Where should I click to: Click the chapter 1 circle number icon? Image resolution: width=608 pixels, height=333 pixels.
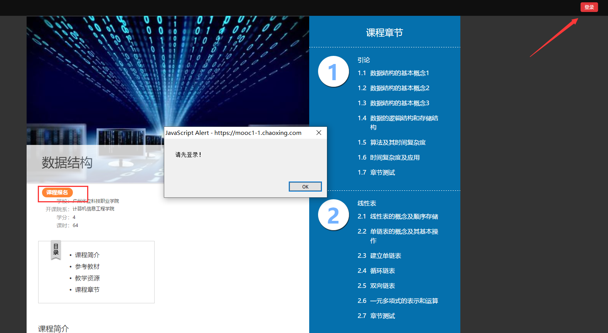pos(333,72)
